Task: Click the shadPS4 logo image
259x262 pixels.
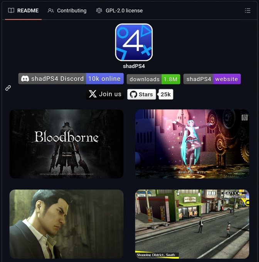Action: [x=134, y=42]
